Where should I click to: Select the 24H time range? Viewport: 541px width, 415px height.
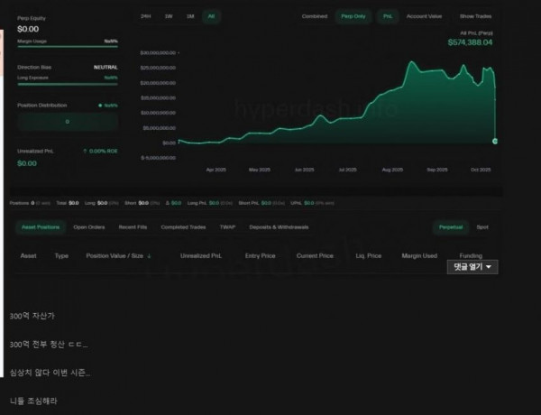tap(146, 16)
